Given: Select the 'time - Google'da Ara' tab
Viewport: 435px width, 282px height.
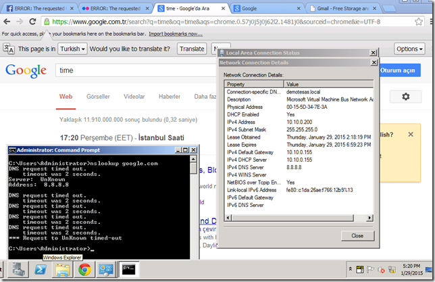Looking at the screenshot, I should [191, 8].
